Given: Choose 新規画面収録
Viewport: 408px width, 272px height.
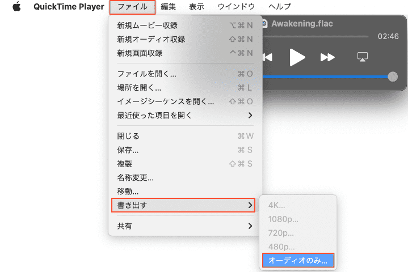Looking at the screenshot, I should pos(185,53).
